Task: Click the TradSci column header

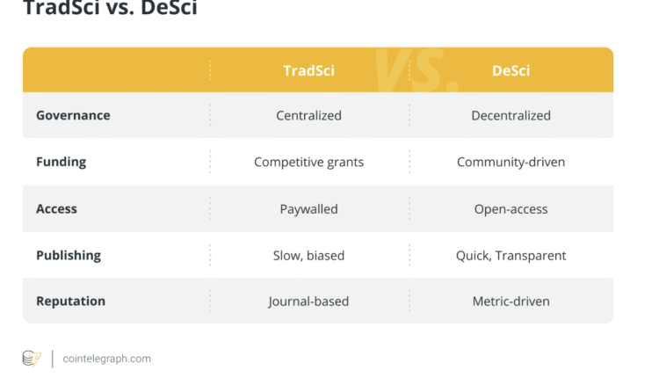Action: tap(308, 70)
